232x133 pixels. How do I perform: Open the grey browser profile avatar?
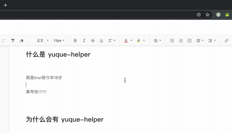[x=218, y=15]
